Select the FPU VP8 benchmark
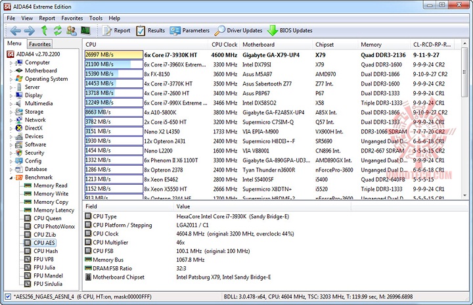Viewport: 473px width, 305px height. [43, 259]
